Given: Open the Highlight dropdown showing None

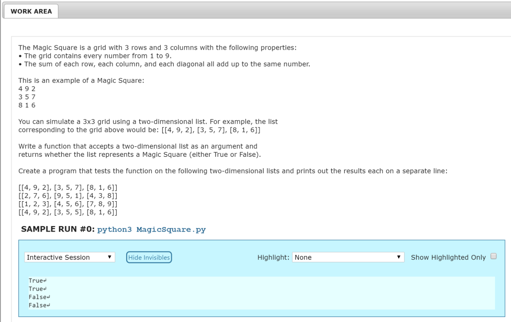Looking at the screenshot, I should coord(347,257).
